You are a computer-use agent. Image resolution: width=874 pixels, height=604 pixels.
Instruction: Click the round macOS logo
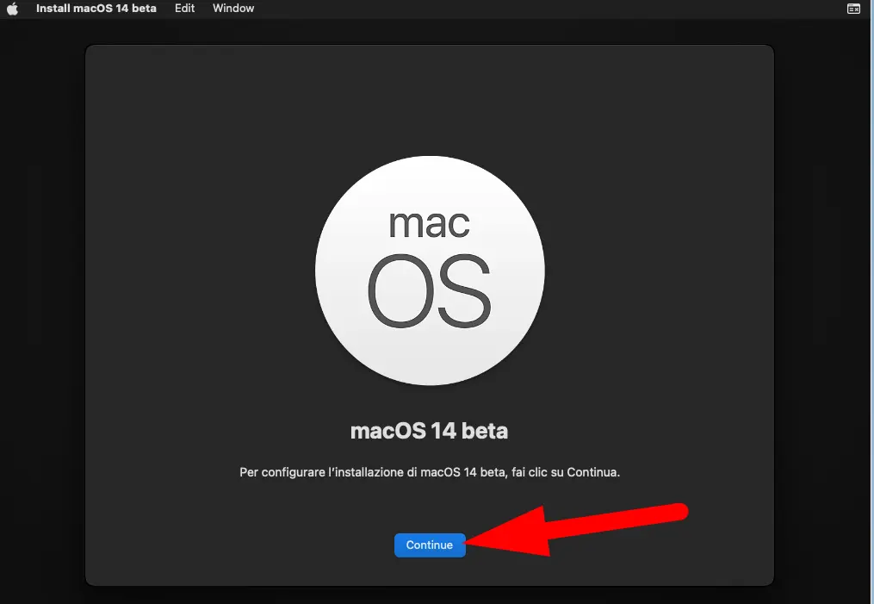[x=430, y=271]
